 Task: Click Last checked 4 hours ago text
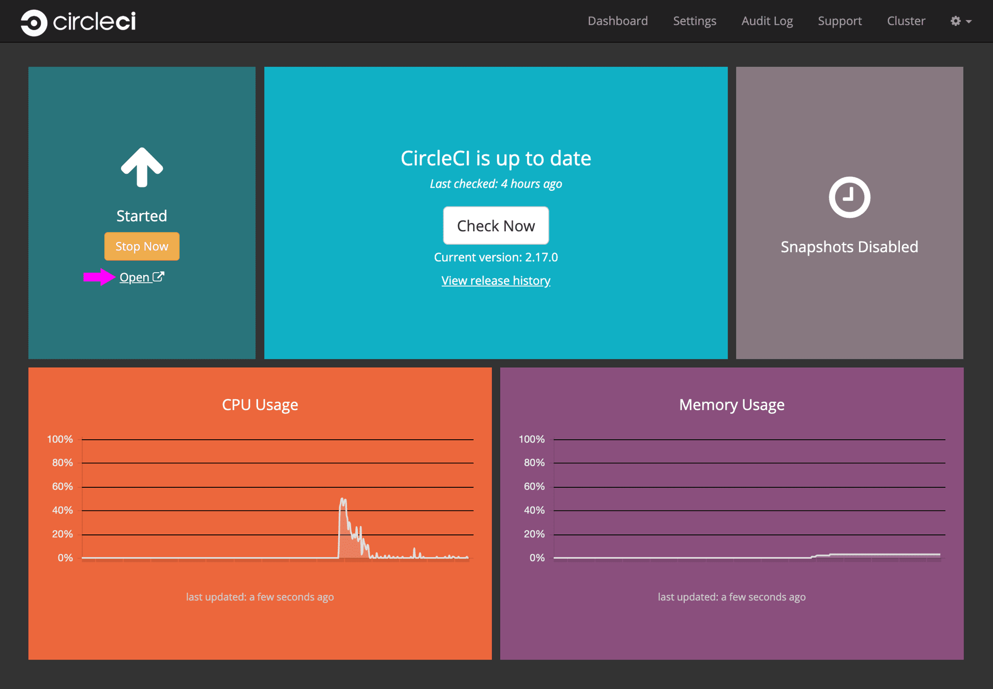(x=495, y=184)
